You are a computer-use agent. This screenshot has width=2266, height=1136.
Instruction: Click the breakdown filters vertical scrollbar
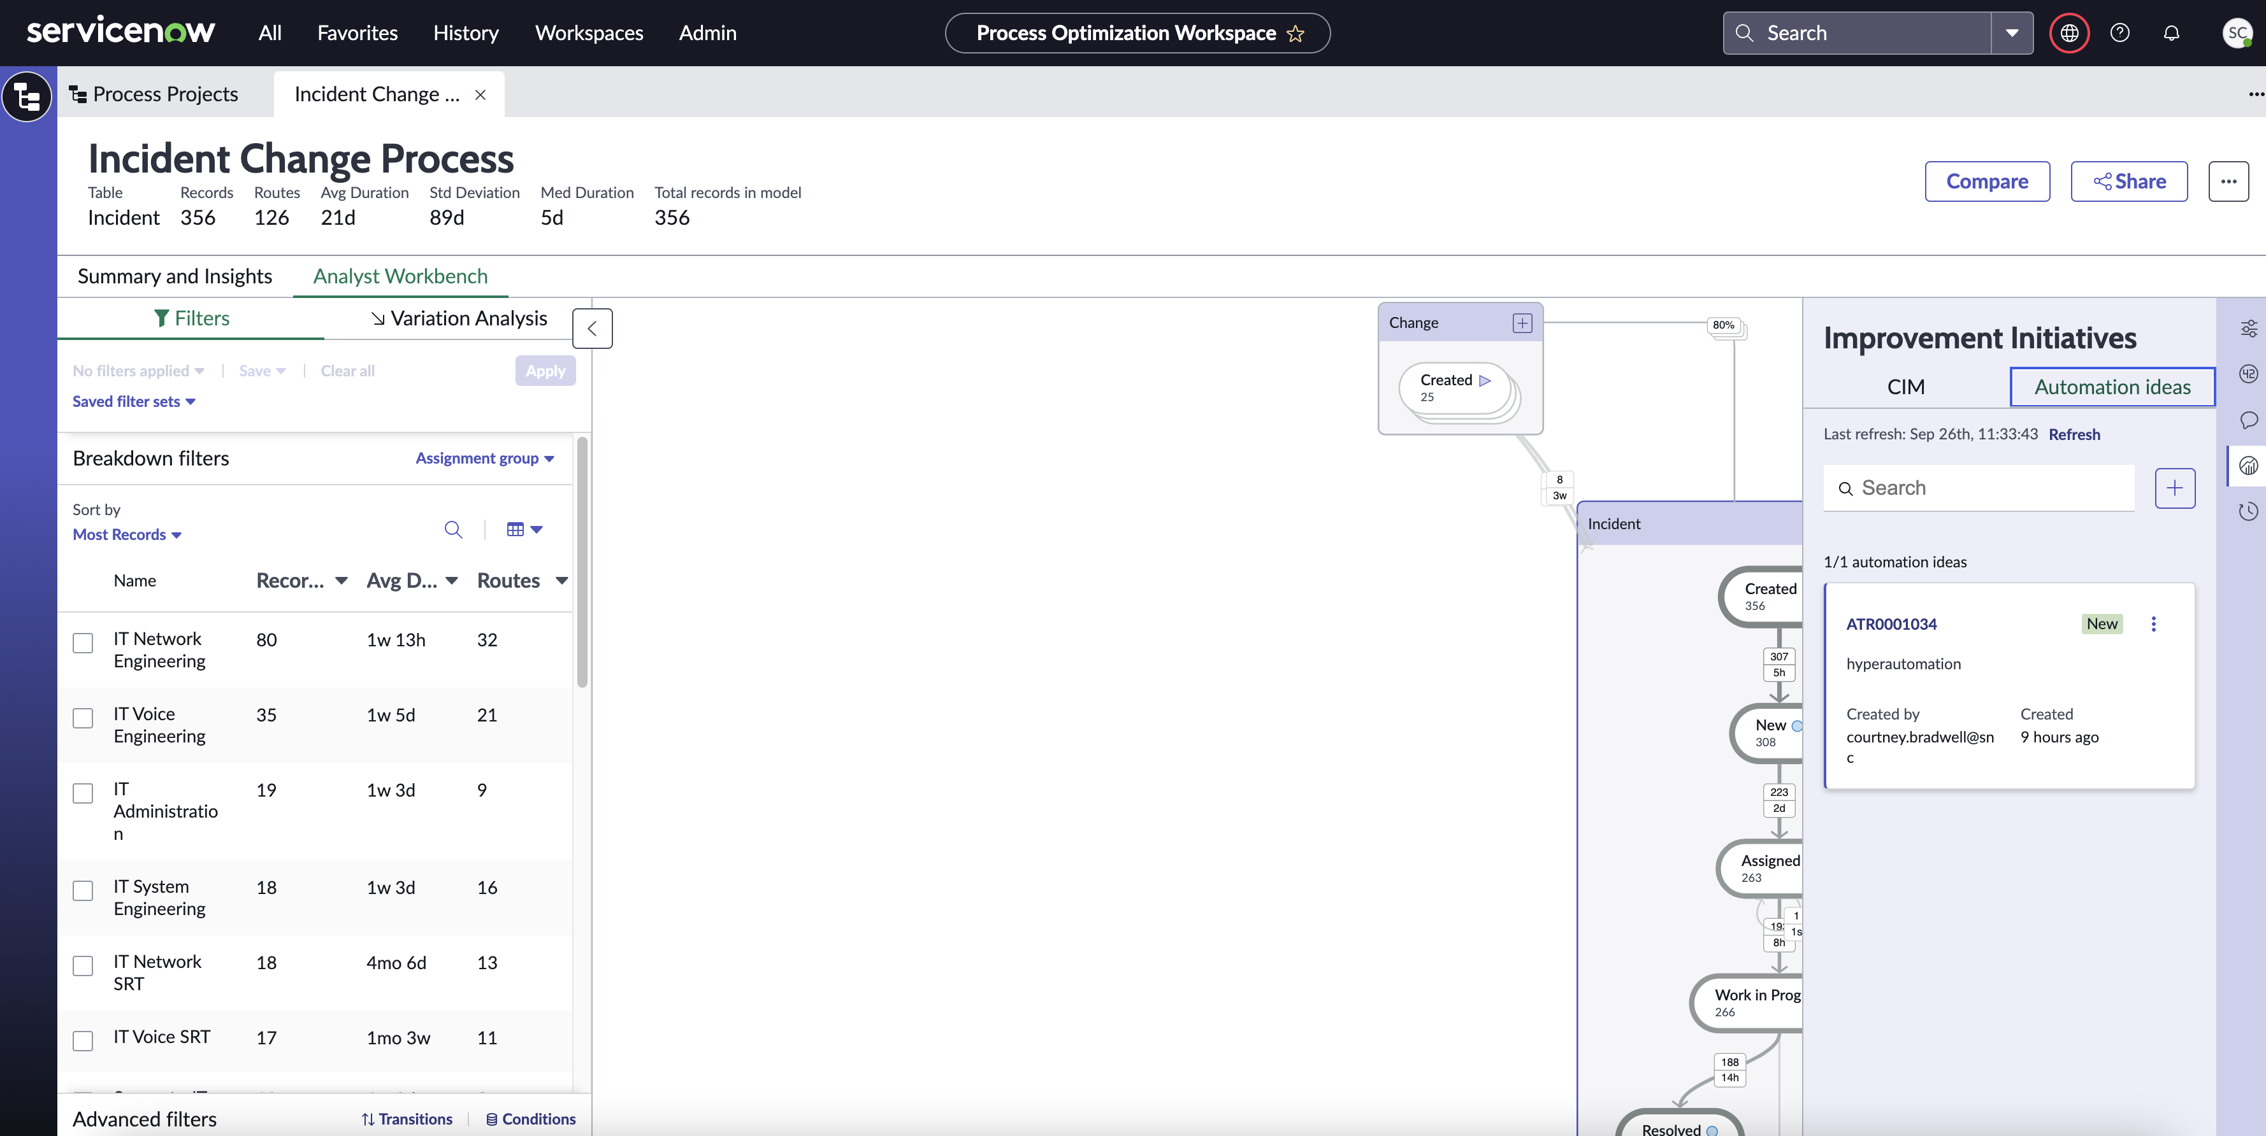[x=582, y=563]
